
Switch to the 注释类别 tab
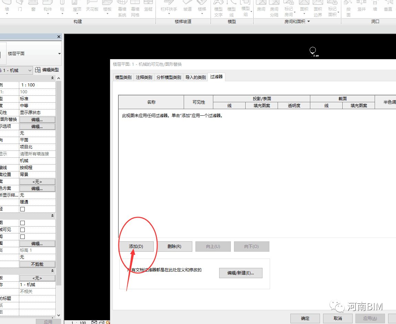pyautogui.click(x=144, y=77)
